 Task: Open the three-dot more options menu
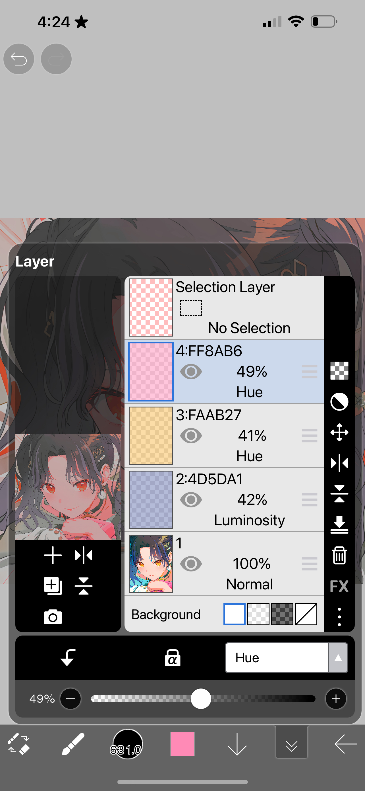(339, 616)
